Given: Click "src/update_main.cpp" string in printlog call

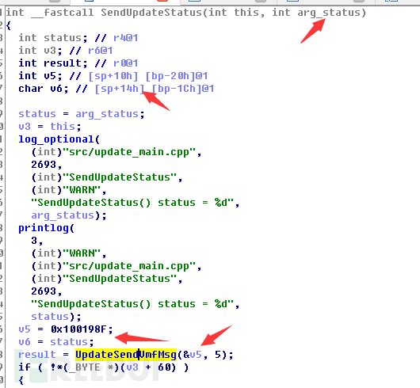Looking at the screenshot, I should pos(129,266).
